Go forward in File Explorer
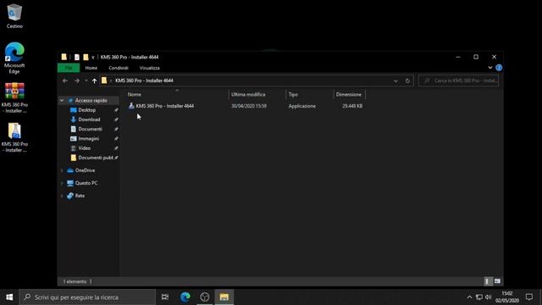 click(x=77, y=80)
